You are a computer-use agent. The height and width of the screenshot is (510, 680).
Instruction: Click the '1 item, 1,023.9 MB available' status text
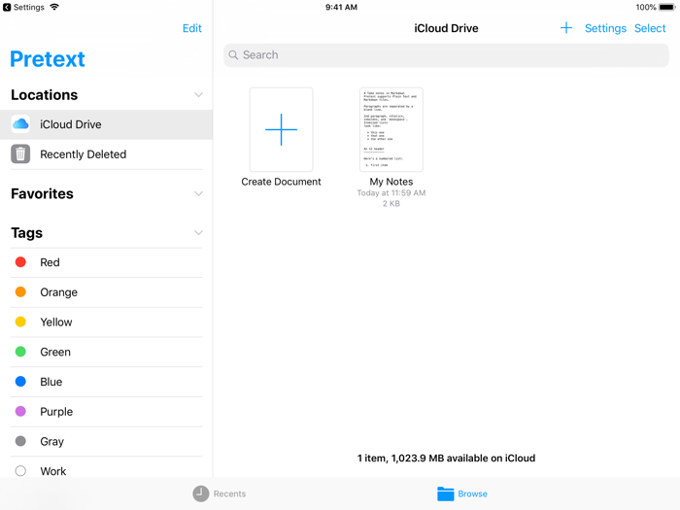pos(446,459)
